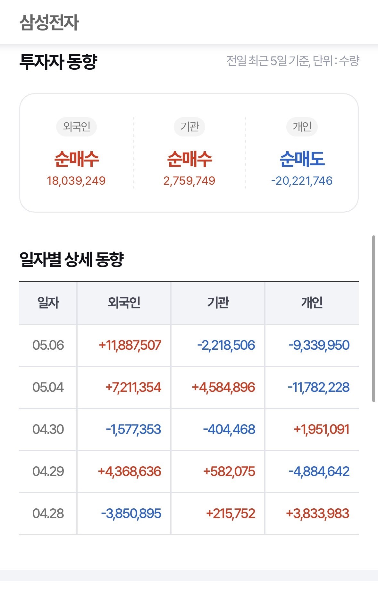This screenshot has width=378, height=597.
Task: Click the 외국인 table column header
Action: coord(124,303)
